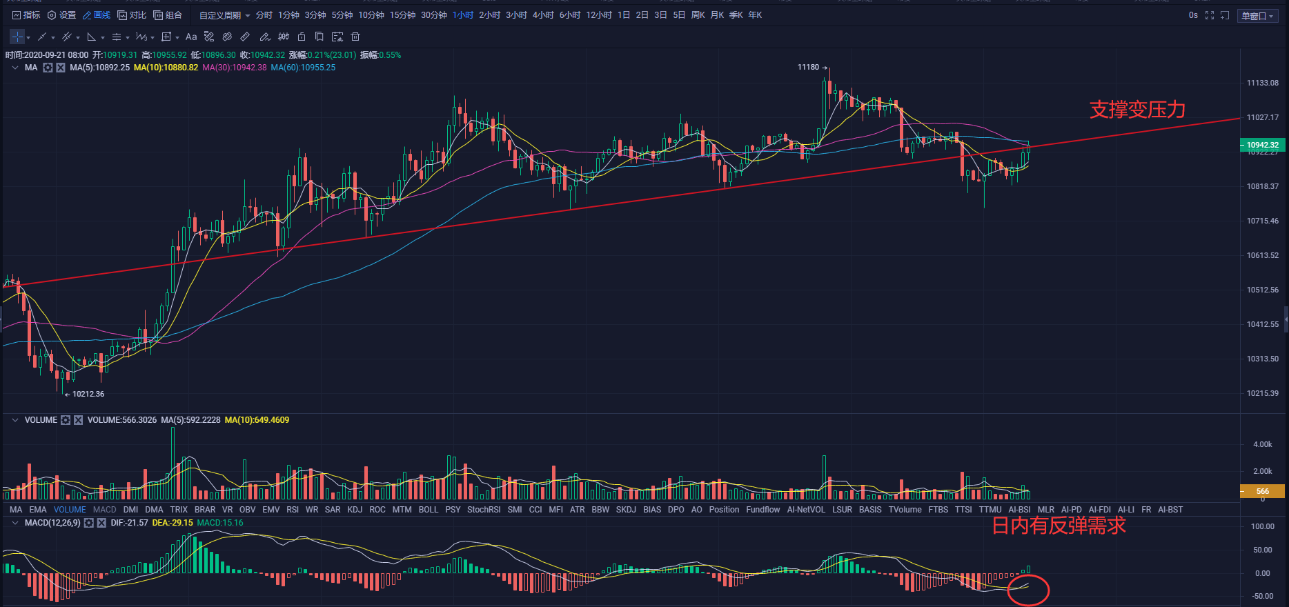This screenshot has width=1289, height=607.
Task: Expand angle tool options arrow
Action: tap(103, 38)
